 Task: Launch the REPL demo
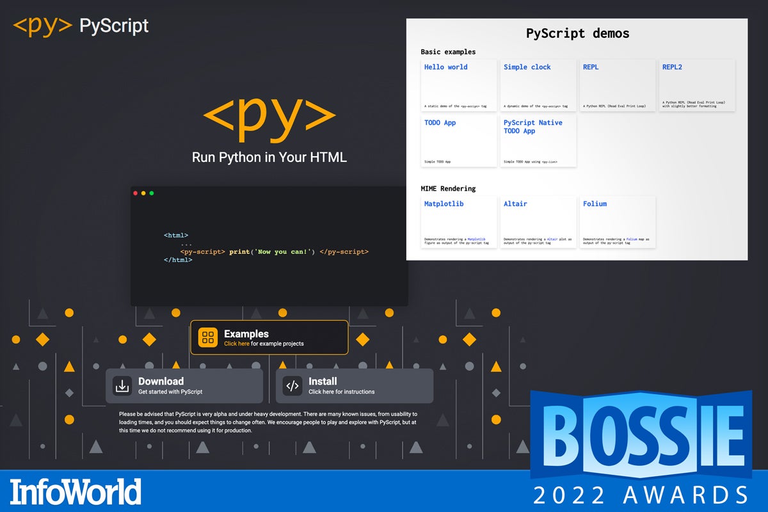click(x=589, y=67)
